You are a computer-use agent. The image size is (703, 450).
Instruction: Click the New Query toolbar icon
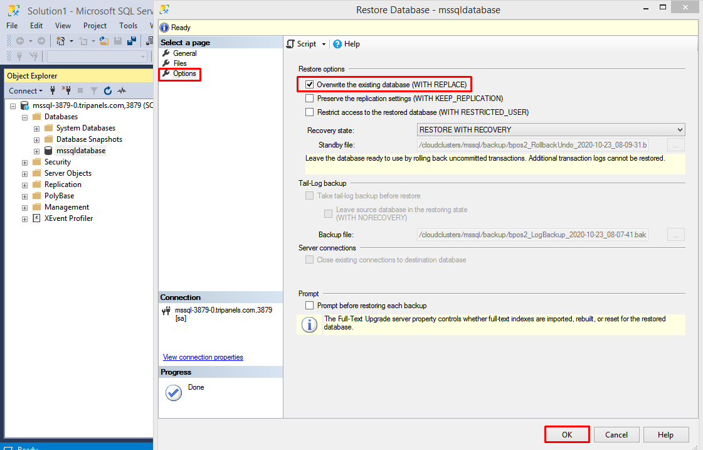61,41
